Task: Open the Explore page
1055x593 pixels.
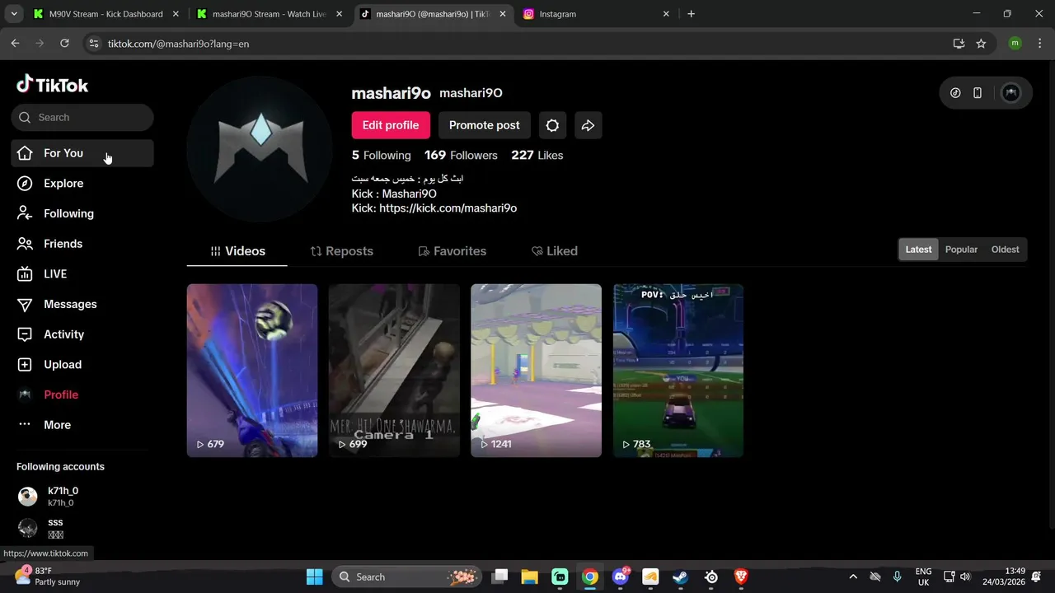Action: pyautogui.click(x=82, y=184)
